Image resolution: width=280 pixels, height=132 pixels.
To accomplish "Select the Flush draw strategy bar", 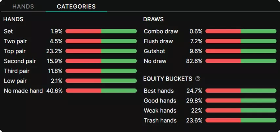I will tap(241, 41).
